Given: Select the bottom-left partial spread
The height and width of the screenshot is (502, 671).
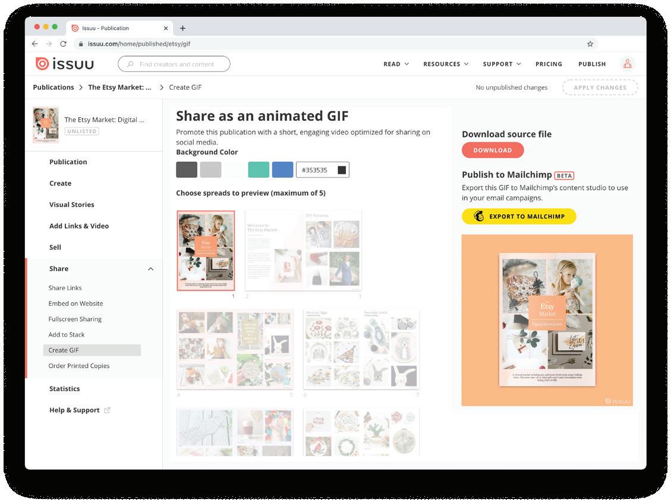Looking at the screenshot, I should [x=235, y=432].
